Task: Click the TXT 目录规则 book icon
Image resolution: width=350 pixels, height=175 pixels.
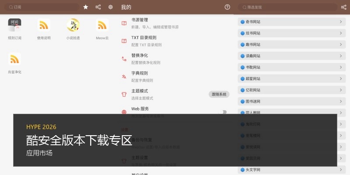Action: coord(124,41)
